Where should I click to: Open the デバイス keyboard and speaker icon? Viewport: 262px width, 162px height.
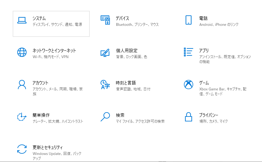(105, 20)
